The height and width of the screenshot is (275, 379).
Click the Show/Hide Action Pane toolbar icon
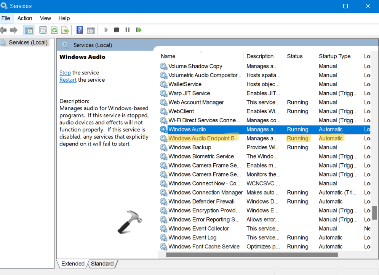(x=91, y=30)
